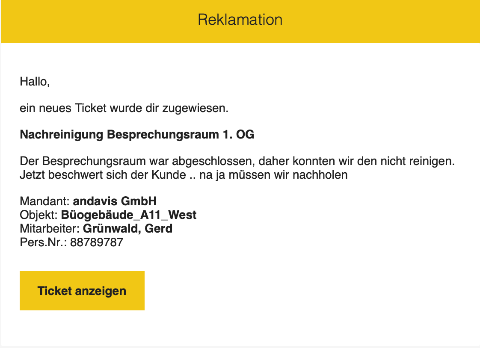Click the line starting with Jetzt beschwert sich
This screenshot has height=348, width=480.
coord(183,175)
